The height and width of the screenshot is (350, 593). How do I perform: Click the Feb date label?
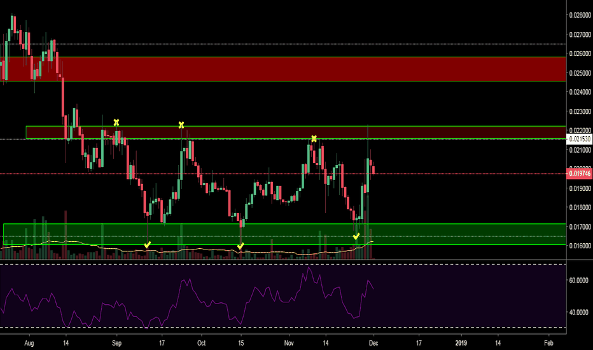click(x=548, y=343)
